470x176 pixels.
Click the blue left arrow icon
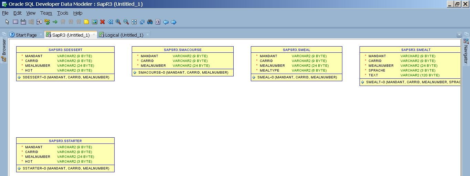coord(165,22)
